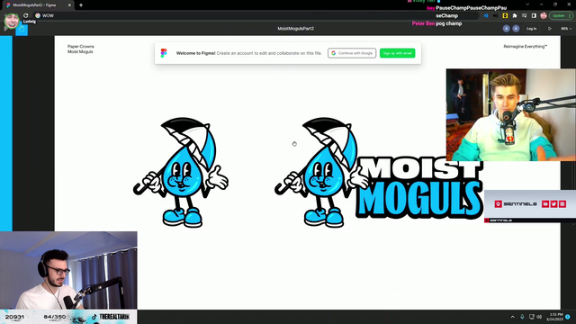The image size is (576, 324).
Task: Click the network tray icon
Action: click(x=531, y=317)
